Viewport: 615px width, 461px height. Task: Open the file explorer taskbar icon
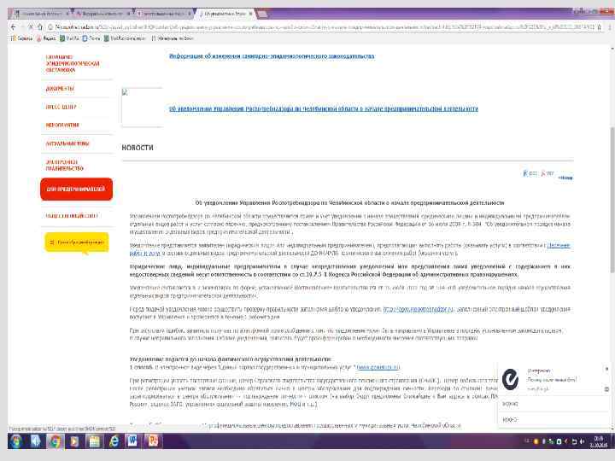[94, 441]
